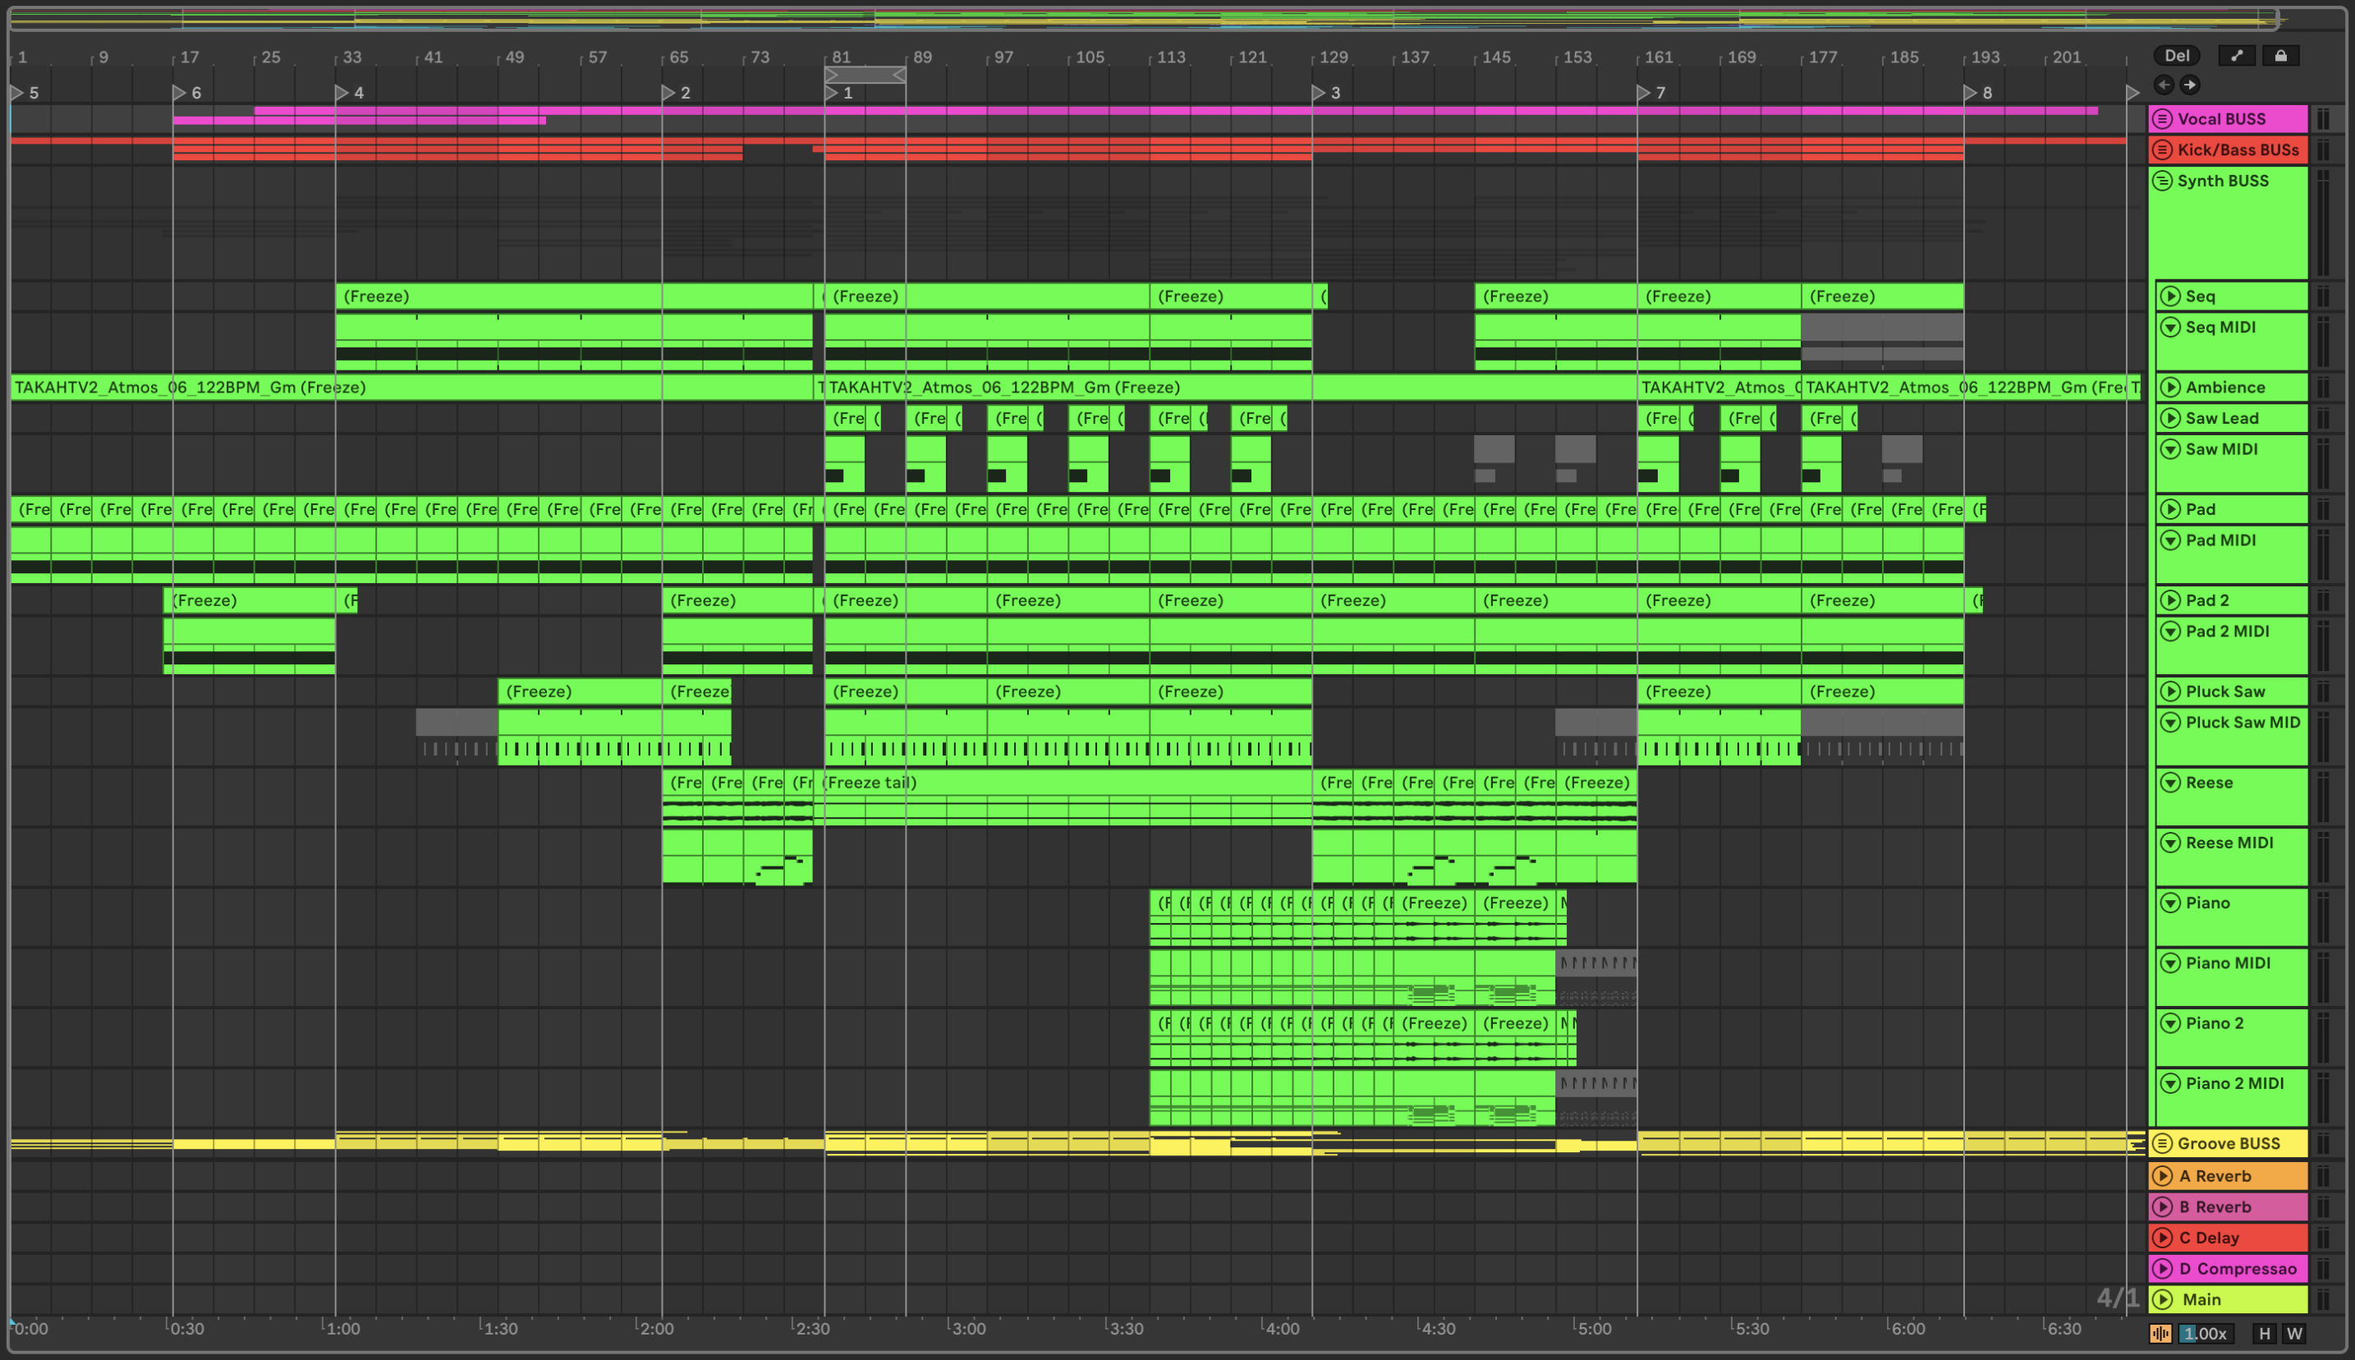Jump to the next locator arrow
The width and height of the screenshot is (2355, 1360).
2190,85
